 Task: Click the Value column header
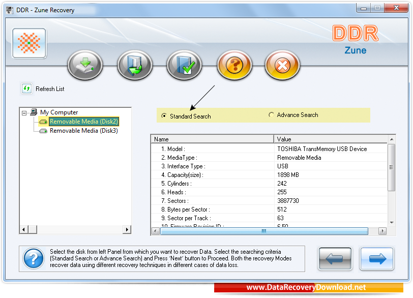[331, 139]
